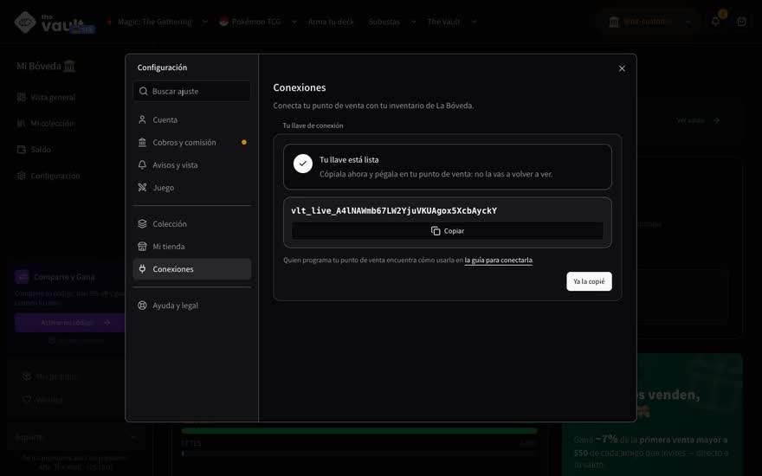Click the bell icon beside Avisos y vista
762x476 pixels.
point(142,165)
